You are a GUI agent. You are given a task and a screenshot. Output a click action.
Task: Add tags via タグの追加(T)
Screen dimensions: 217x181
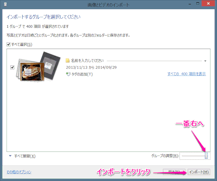click(x=82, y=74)
